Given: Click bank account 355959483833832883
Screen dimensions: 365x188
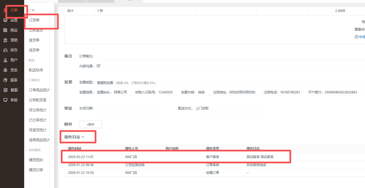Looking at the screenshot, I should (341, 92).
